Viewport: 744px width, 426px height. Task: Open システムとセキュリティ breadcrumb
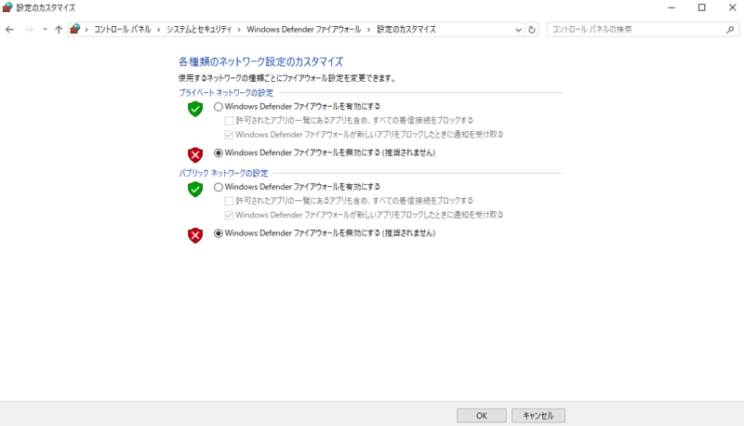tap(199, 30)
